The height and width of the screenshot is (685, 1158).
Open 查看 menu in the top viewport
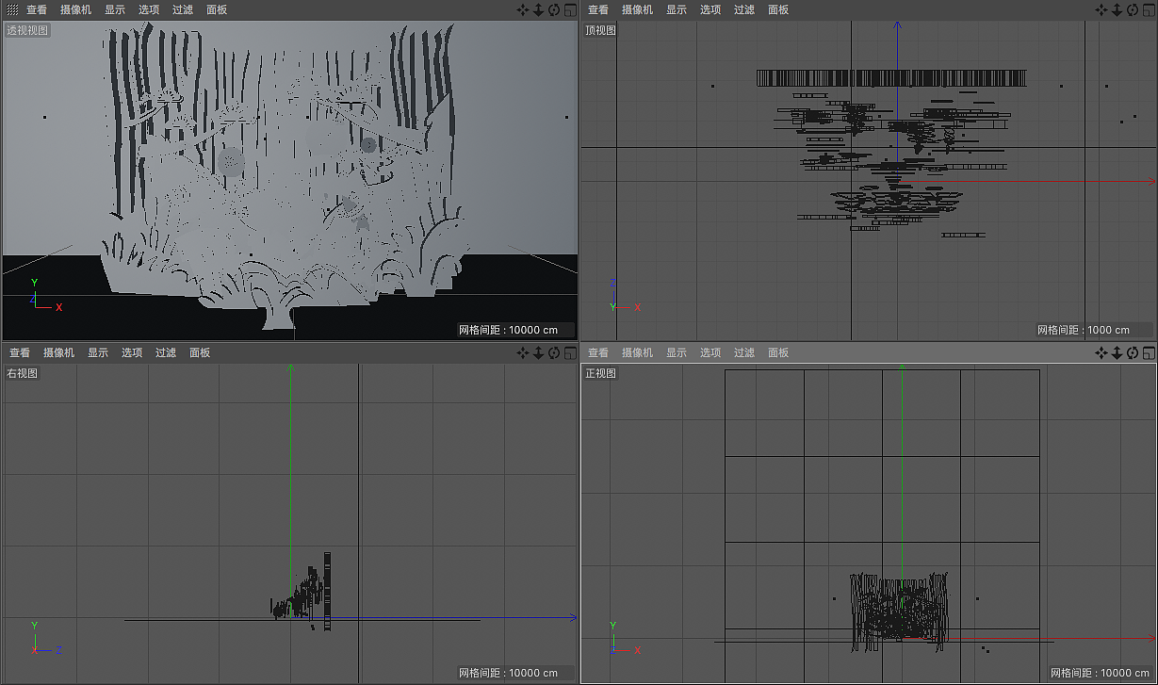pyautogui.click(x=598, y=10)
